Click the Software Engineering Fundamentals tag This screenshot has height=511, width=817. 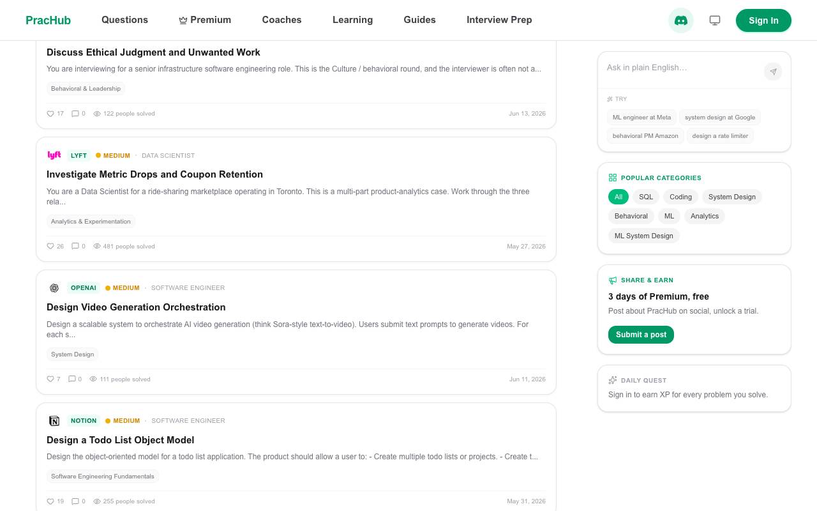[x=103, y=477]
